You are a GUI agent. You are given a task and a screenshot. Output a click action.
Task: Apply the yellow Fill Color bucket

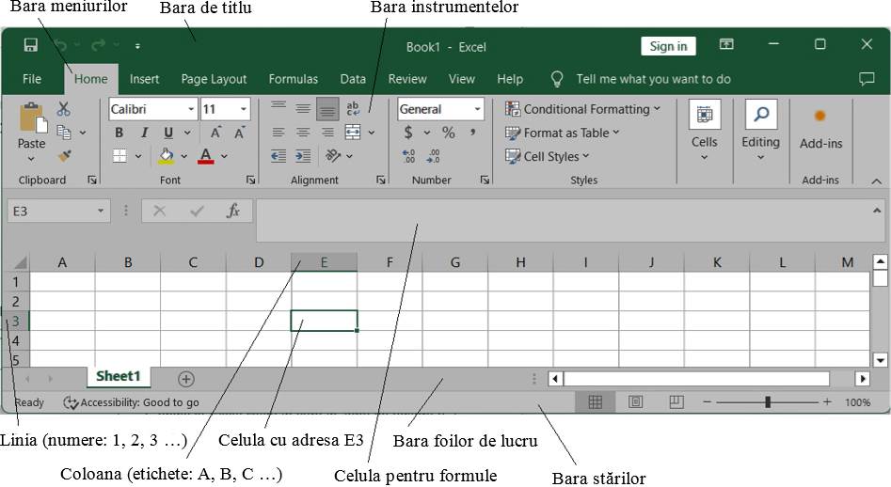click(166, 156)
